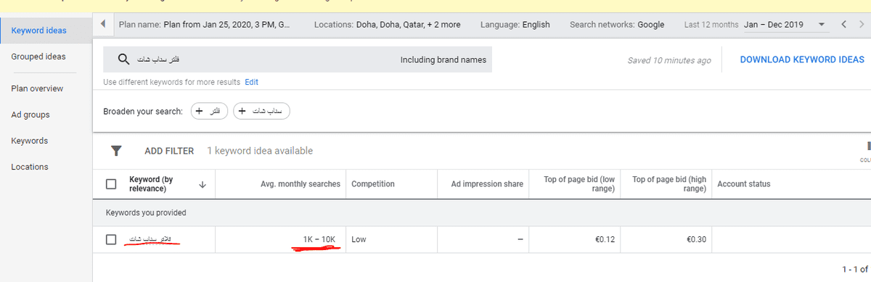The width and height of the screenshot is (871, 282).
Task: Open Ad groups in the sidebar
Action: [30, 115]
